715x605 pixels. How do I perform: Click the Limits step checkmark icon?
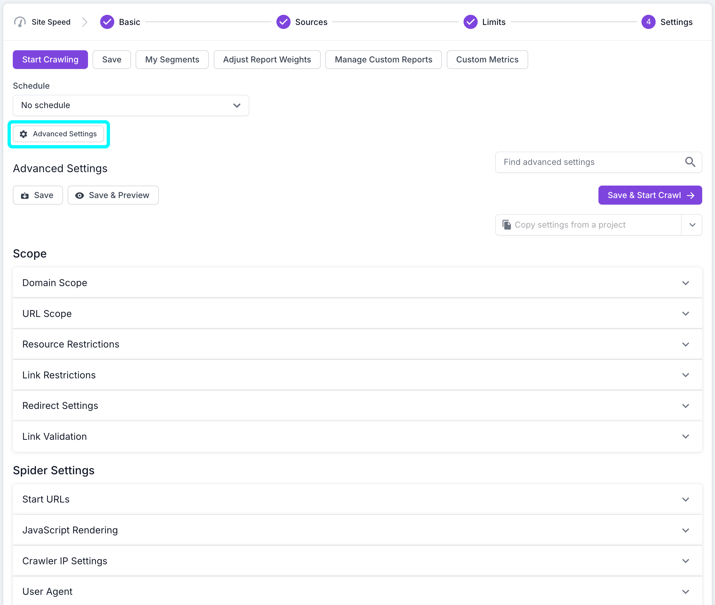click(x=470, y=22)
